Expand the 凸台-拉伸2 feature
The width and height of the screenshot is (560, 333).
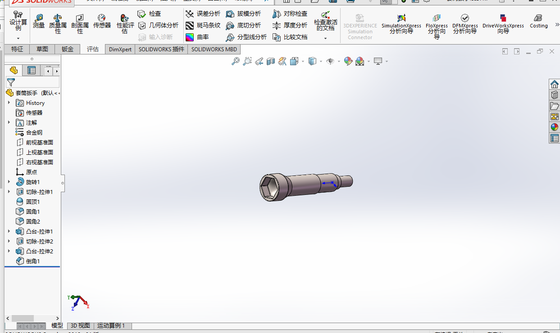tap(9, 251)
